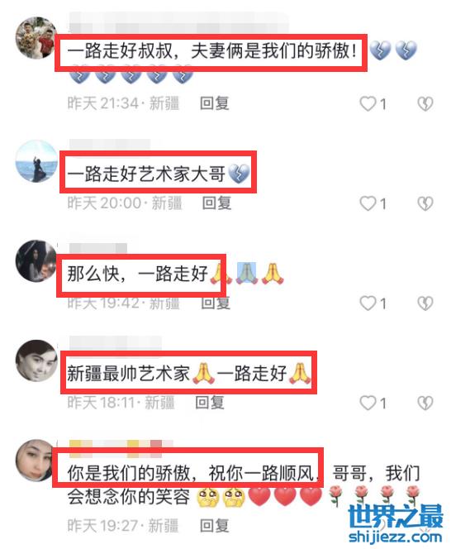Image resolution: width=451 pixels, height=549 pixels.
Task: Reply to the 21:34 comment via 回复
Action: 215,103
